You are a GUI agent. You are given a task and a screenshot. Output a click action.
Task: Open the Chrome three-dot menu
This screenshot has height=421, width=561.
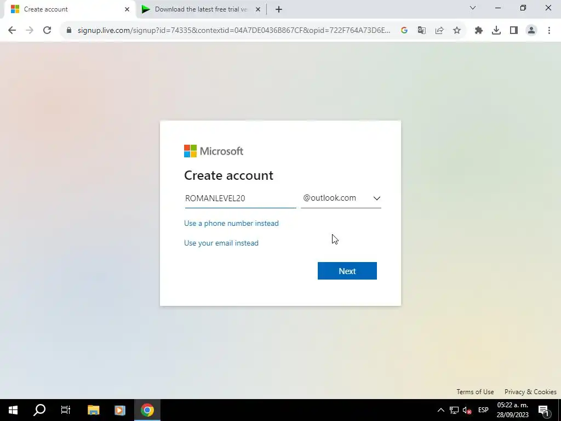coord(549,31)
